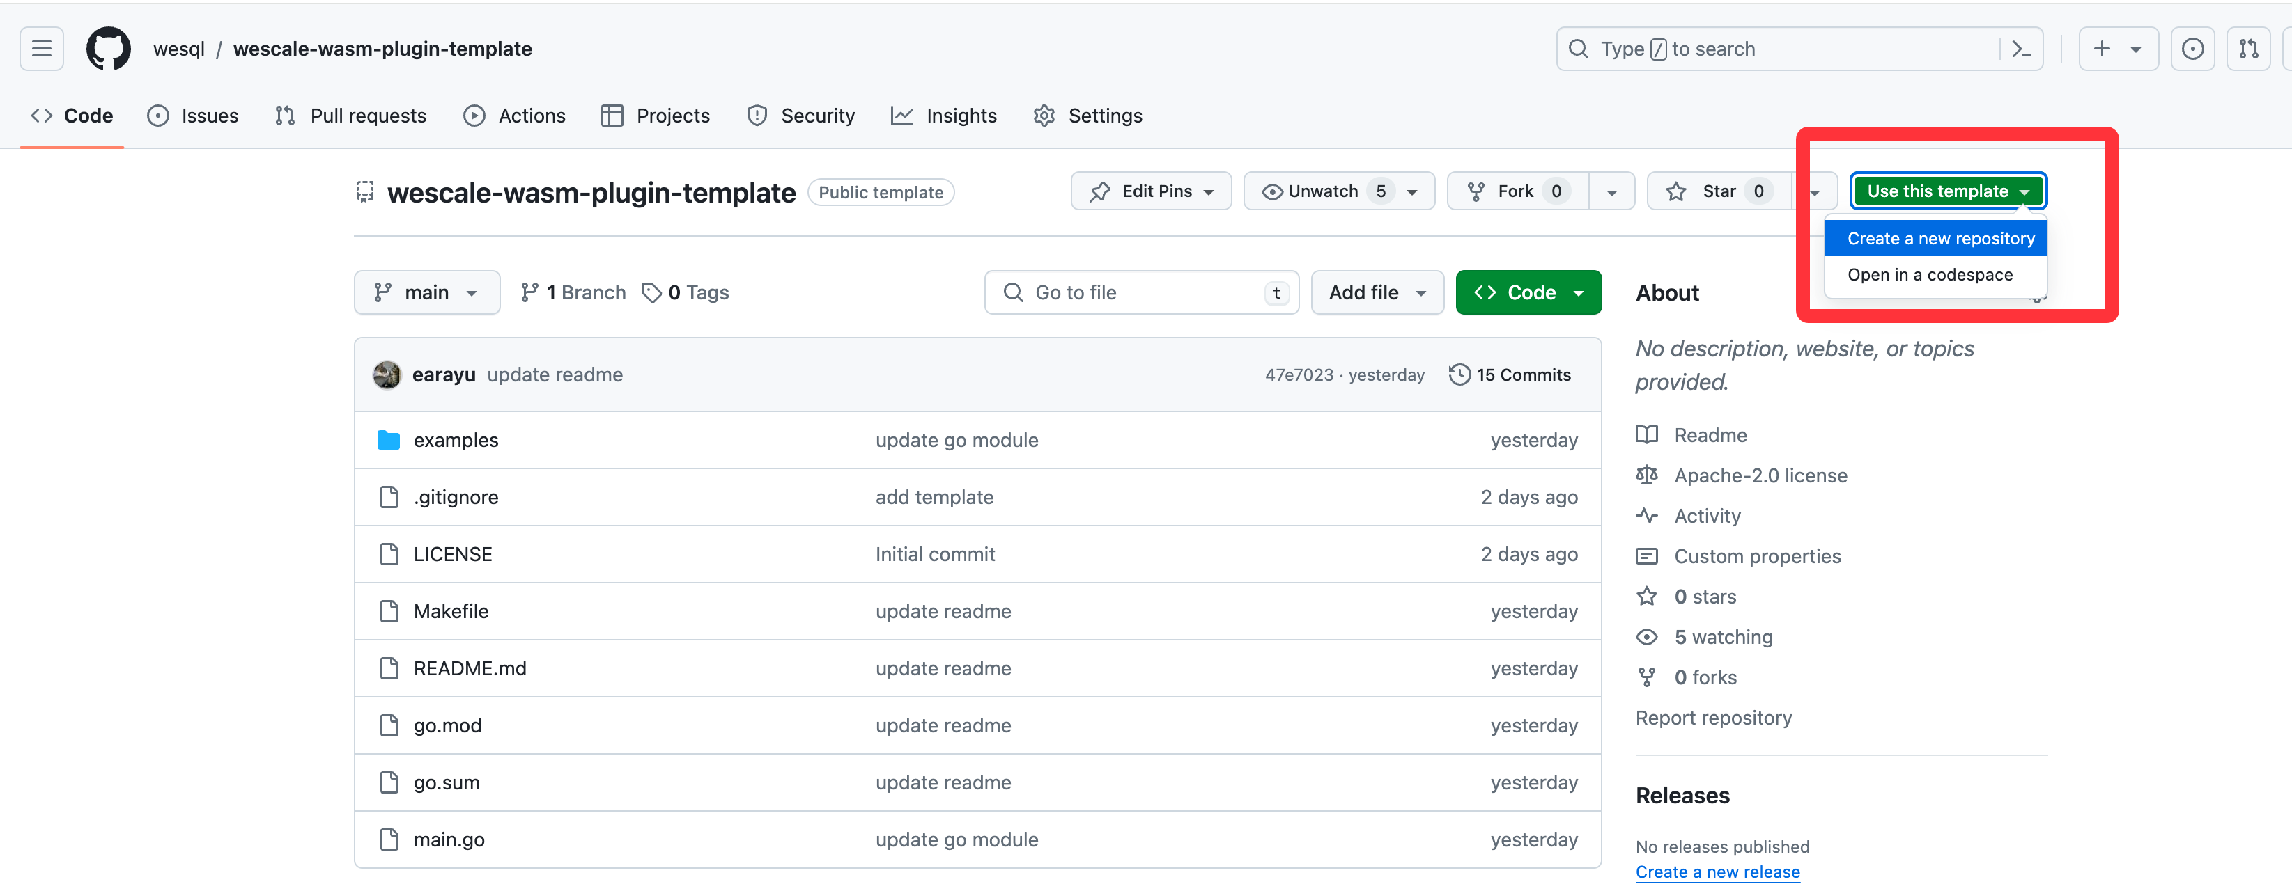Open the command palette icon in search bar
This screenshot has height=891, width=2292.
[x=2020, y=49]
